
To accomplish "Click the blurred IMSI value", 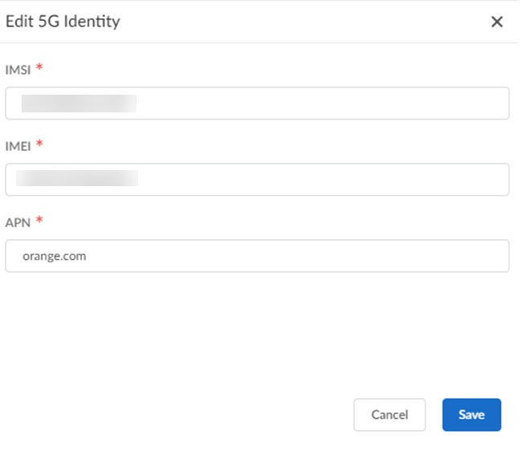I will click(79, 103).
